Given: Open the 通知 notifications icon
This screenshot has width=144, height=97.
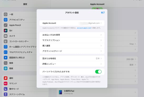Looking at the screenshot, I should 6,78.
